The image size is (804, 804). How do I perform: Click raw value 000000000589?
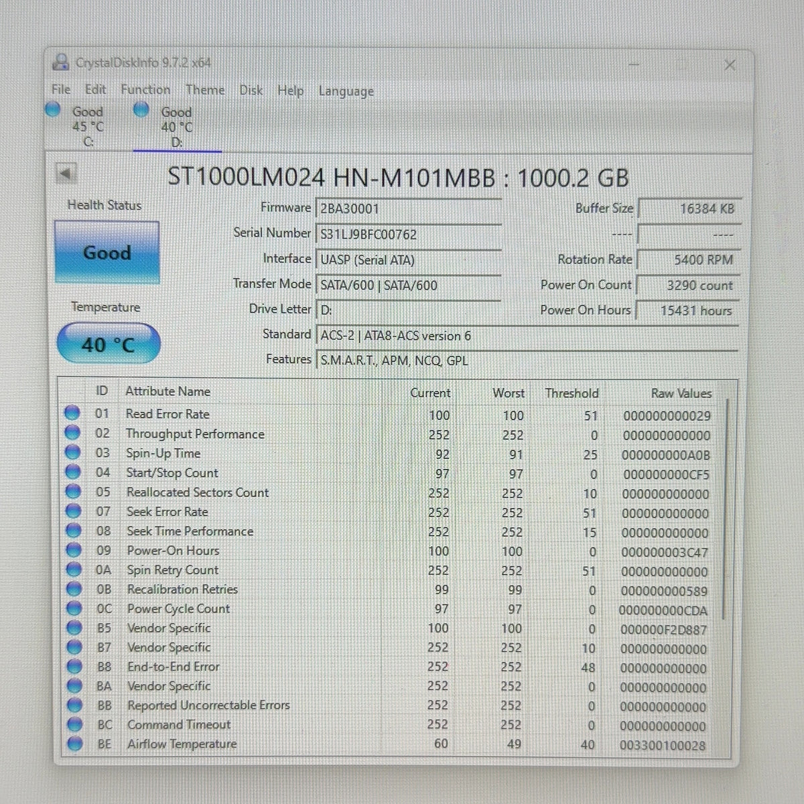pyautogui.click(x=664, y=591)
